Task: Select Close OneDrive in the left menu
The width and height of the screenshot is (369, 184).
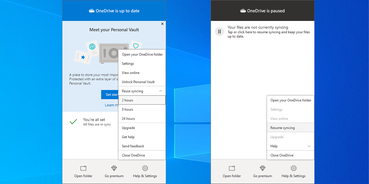Action: (142, 155)
